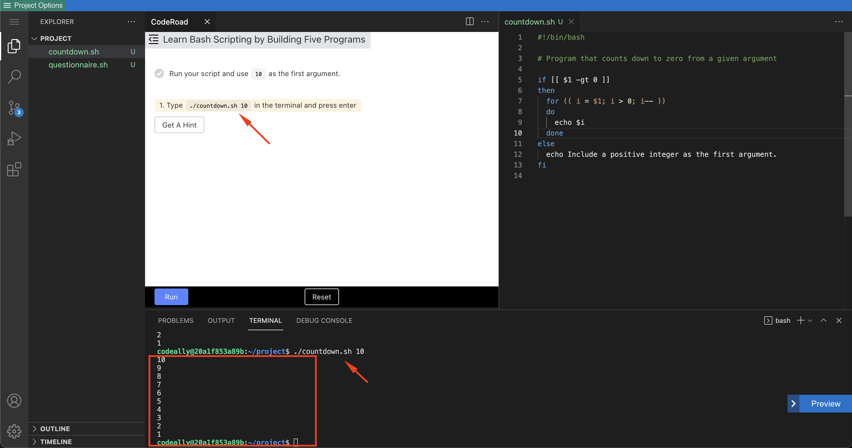Open the questionnaire.sh file
Viewport: 852px width, 448px height.
78,65
